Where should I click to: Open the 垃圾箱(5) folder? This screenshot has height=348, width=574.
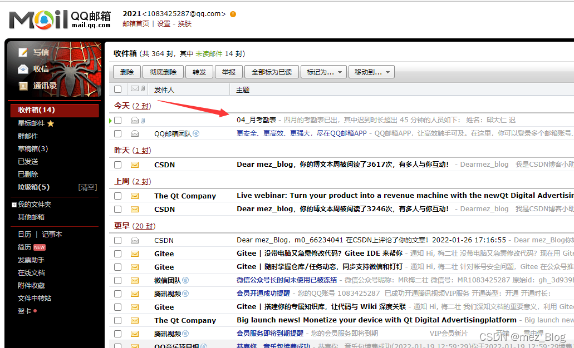(x=33, y=187)
